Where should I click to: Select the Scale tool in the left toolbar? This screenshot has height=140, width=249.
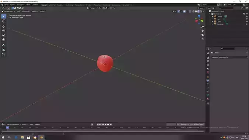(4, 35)
